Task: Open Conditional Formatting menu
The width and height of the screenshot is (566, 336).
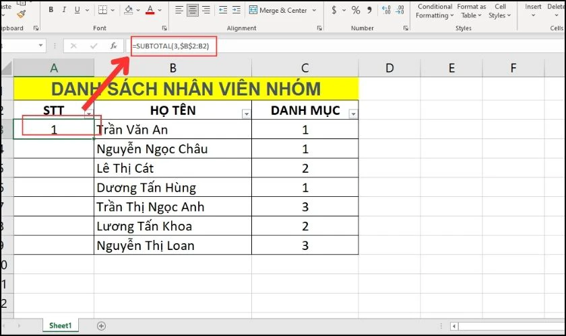Action: pyautogui.click(x=434, y=11)
